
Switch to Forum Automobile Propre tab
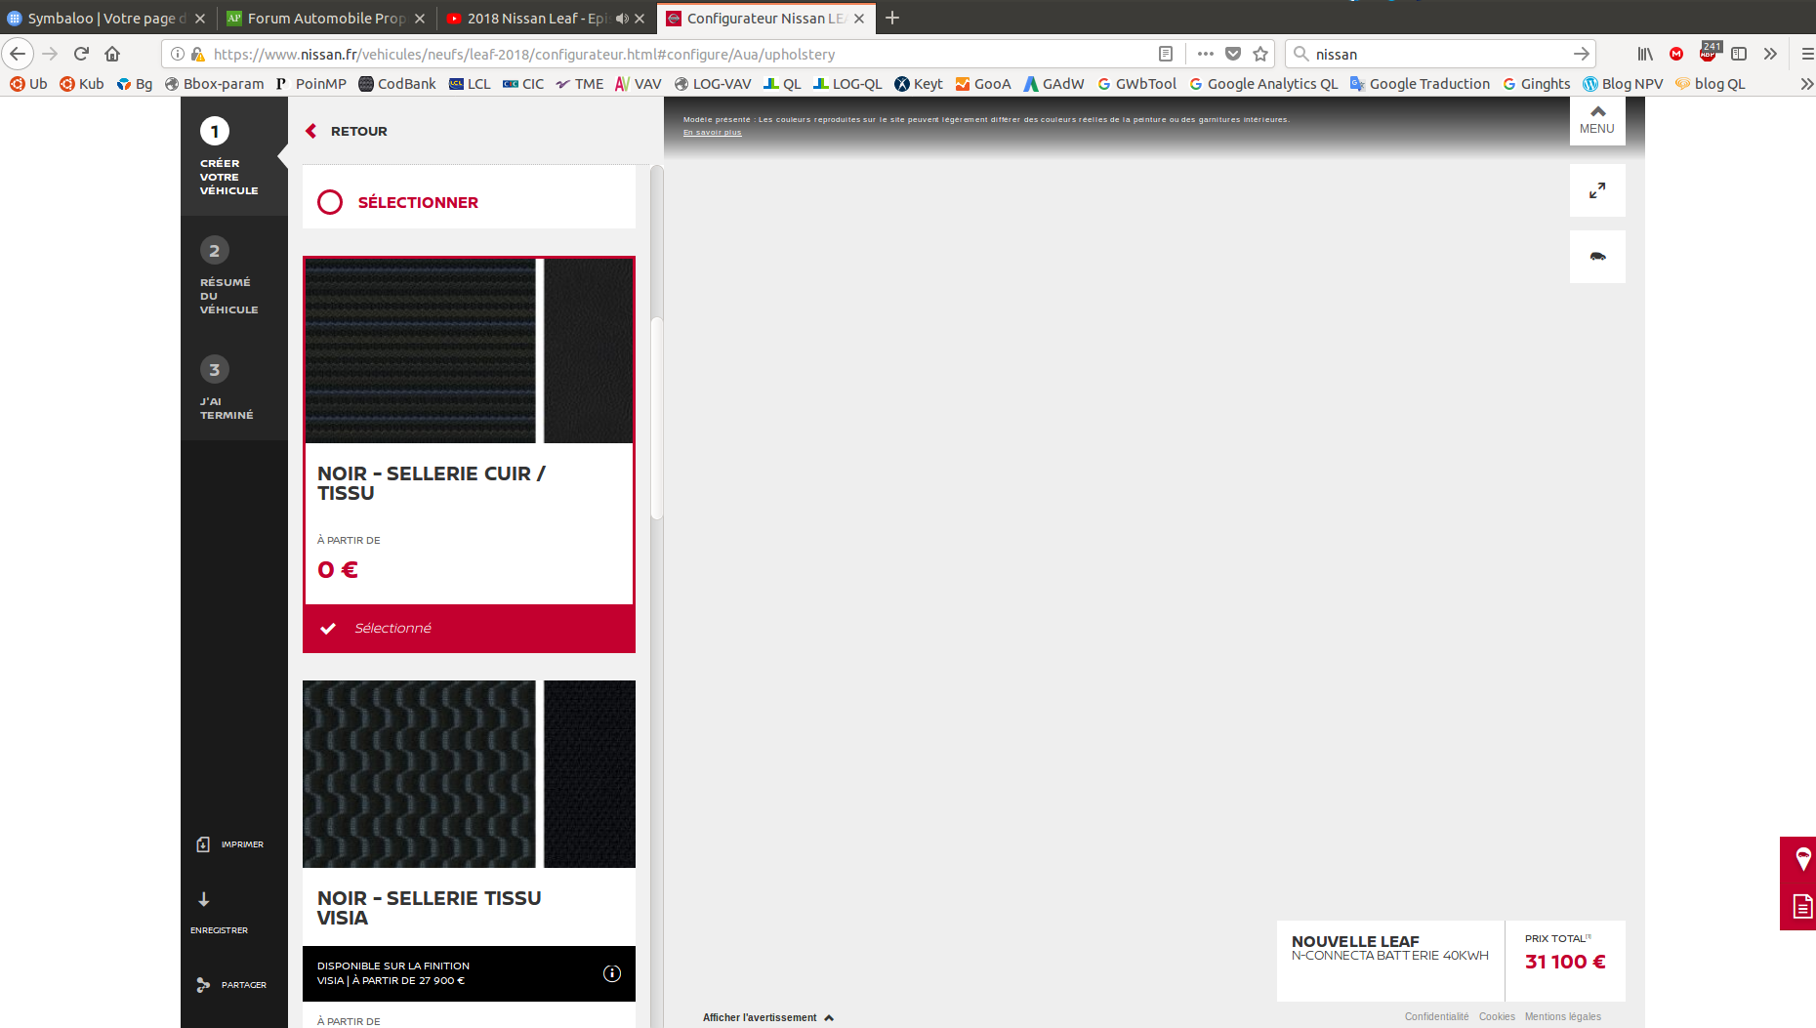[x=325, y=18]
